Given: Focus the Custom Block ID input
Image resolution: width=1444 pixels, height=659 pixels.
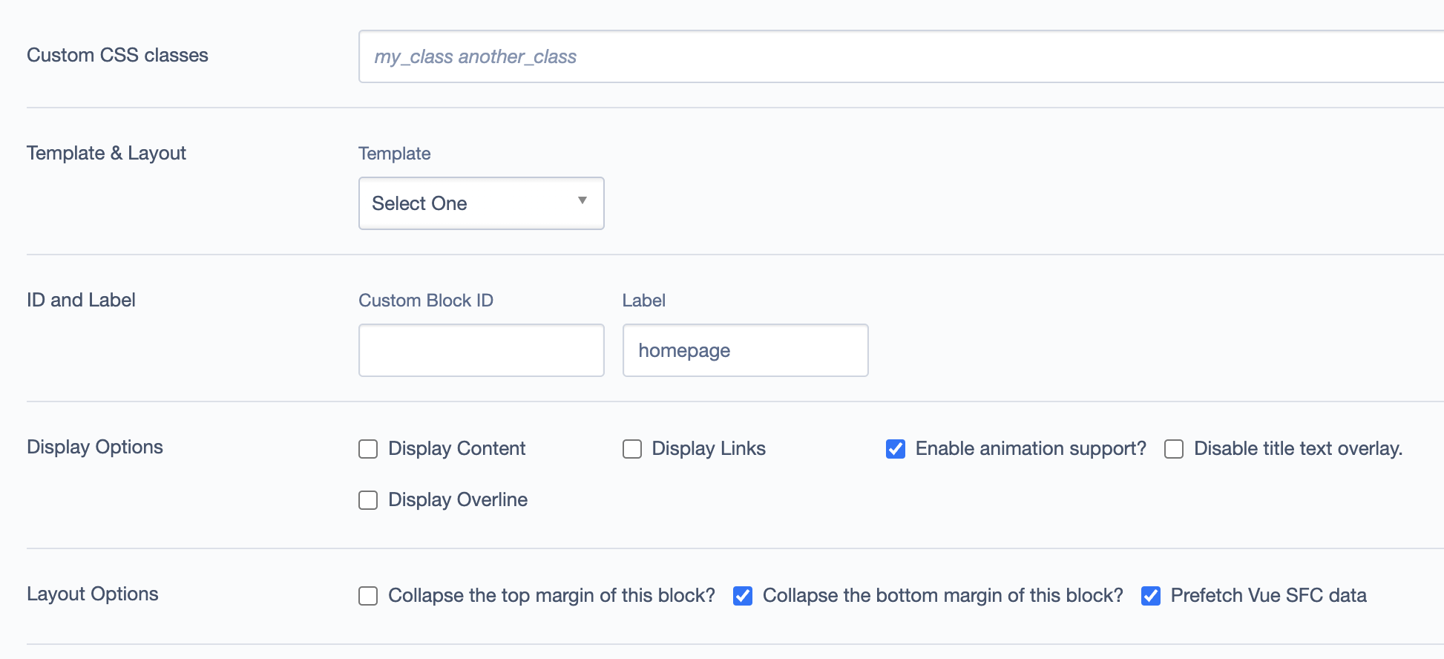Looking at the screenshot, I should [x=481, y=350].
